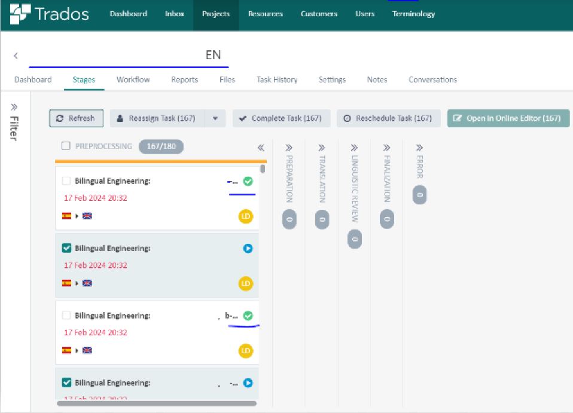The width and height of the screenshot is (573, 413).
Task: Click the Refresh button
Action: 76,118
